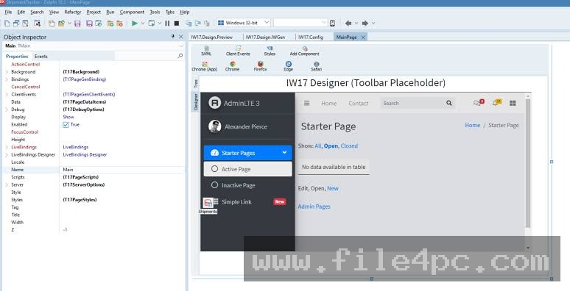Click the AdminLTE 3 logo icon

coord(215,103)
